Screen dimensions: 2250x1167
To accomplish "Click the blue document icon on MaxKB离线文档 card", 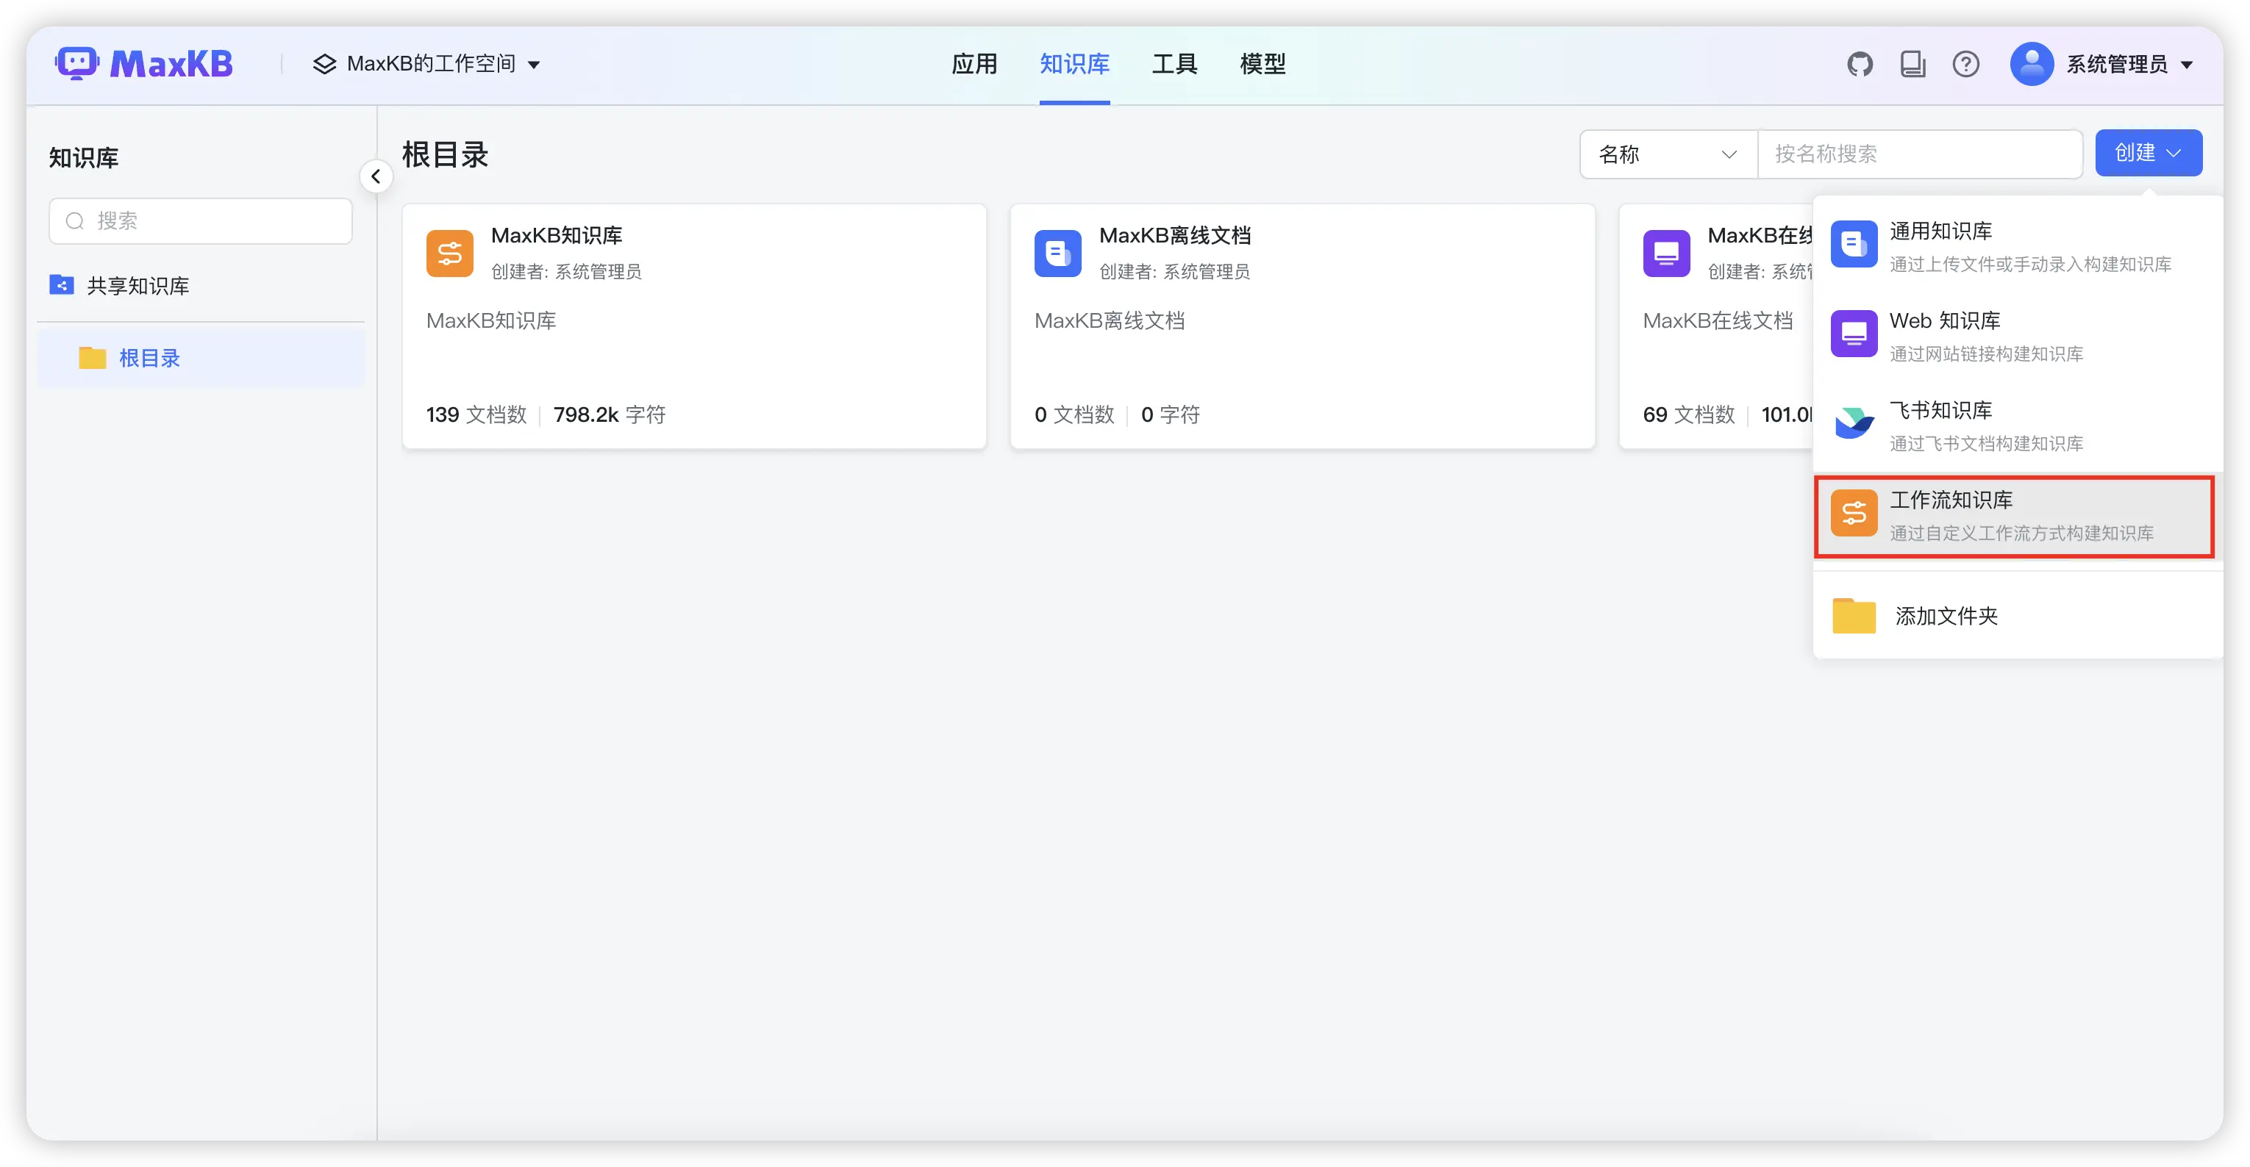I will pyautogui.click(x=1058, y=253).
